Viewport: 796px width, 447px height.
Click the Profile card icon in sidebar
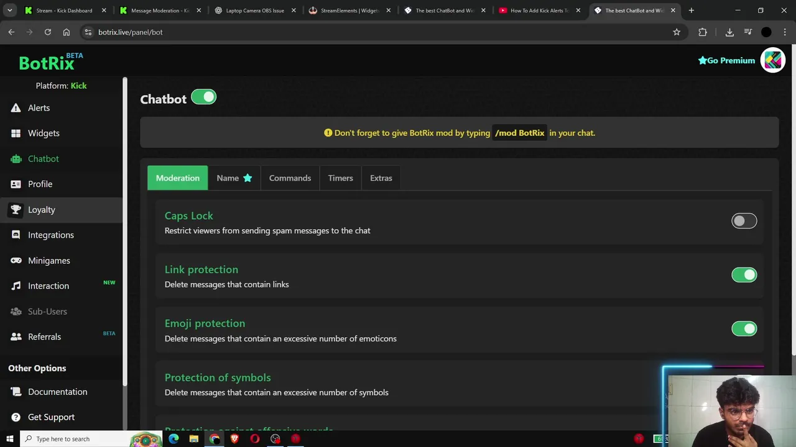pyautogui.click(x=16, y=184)
